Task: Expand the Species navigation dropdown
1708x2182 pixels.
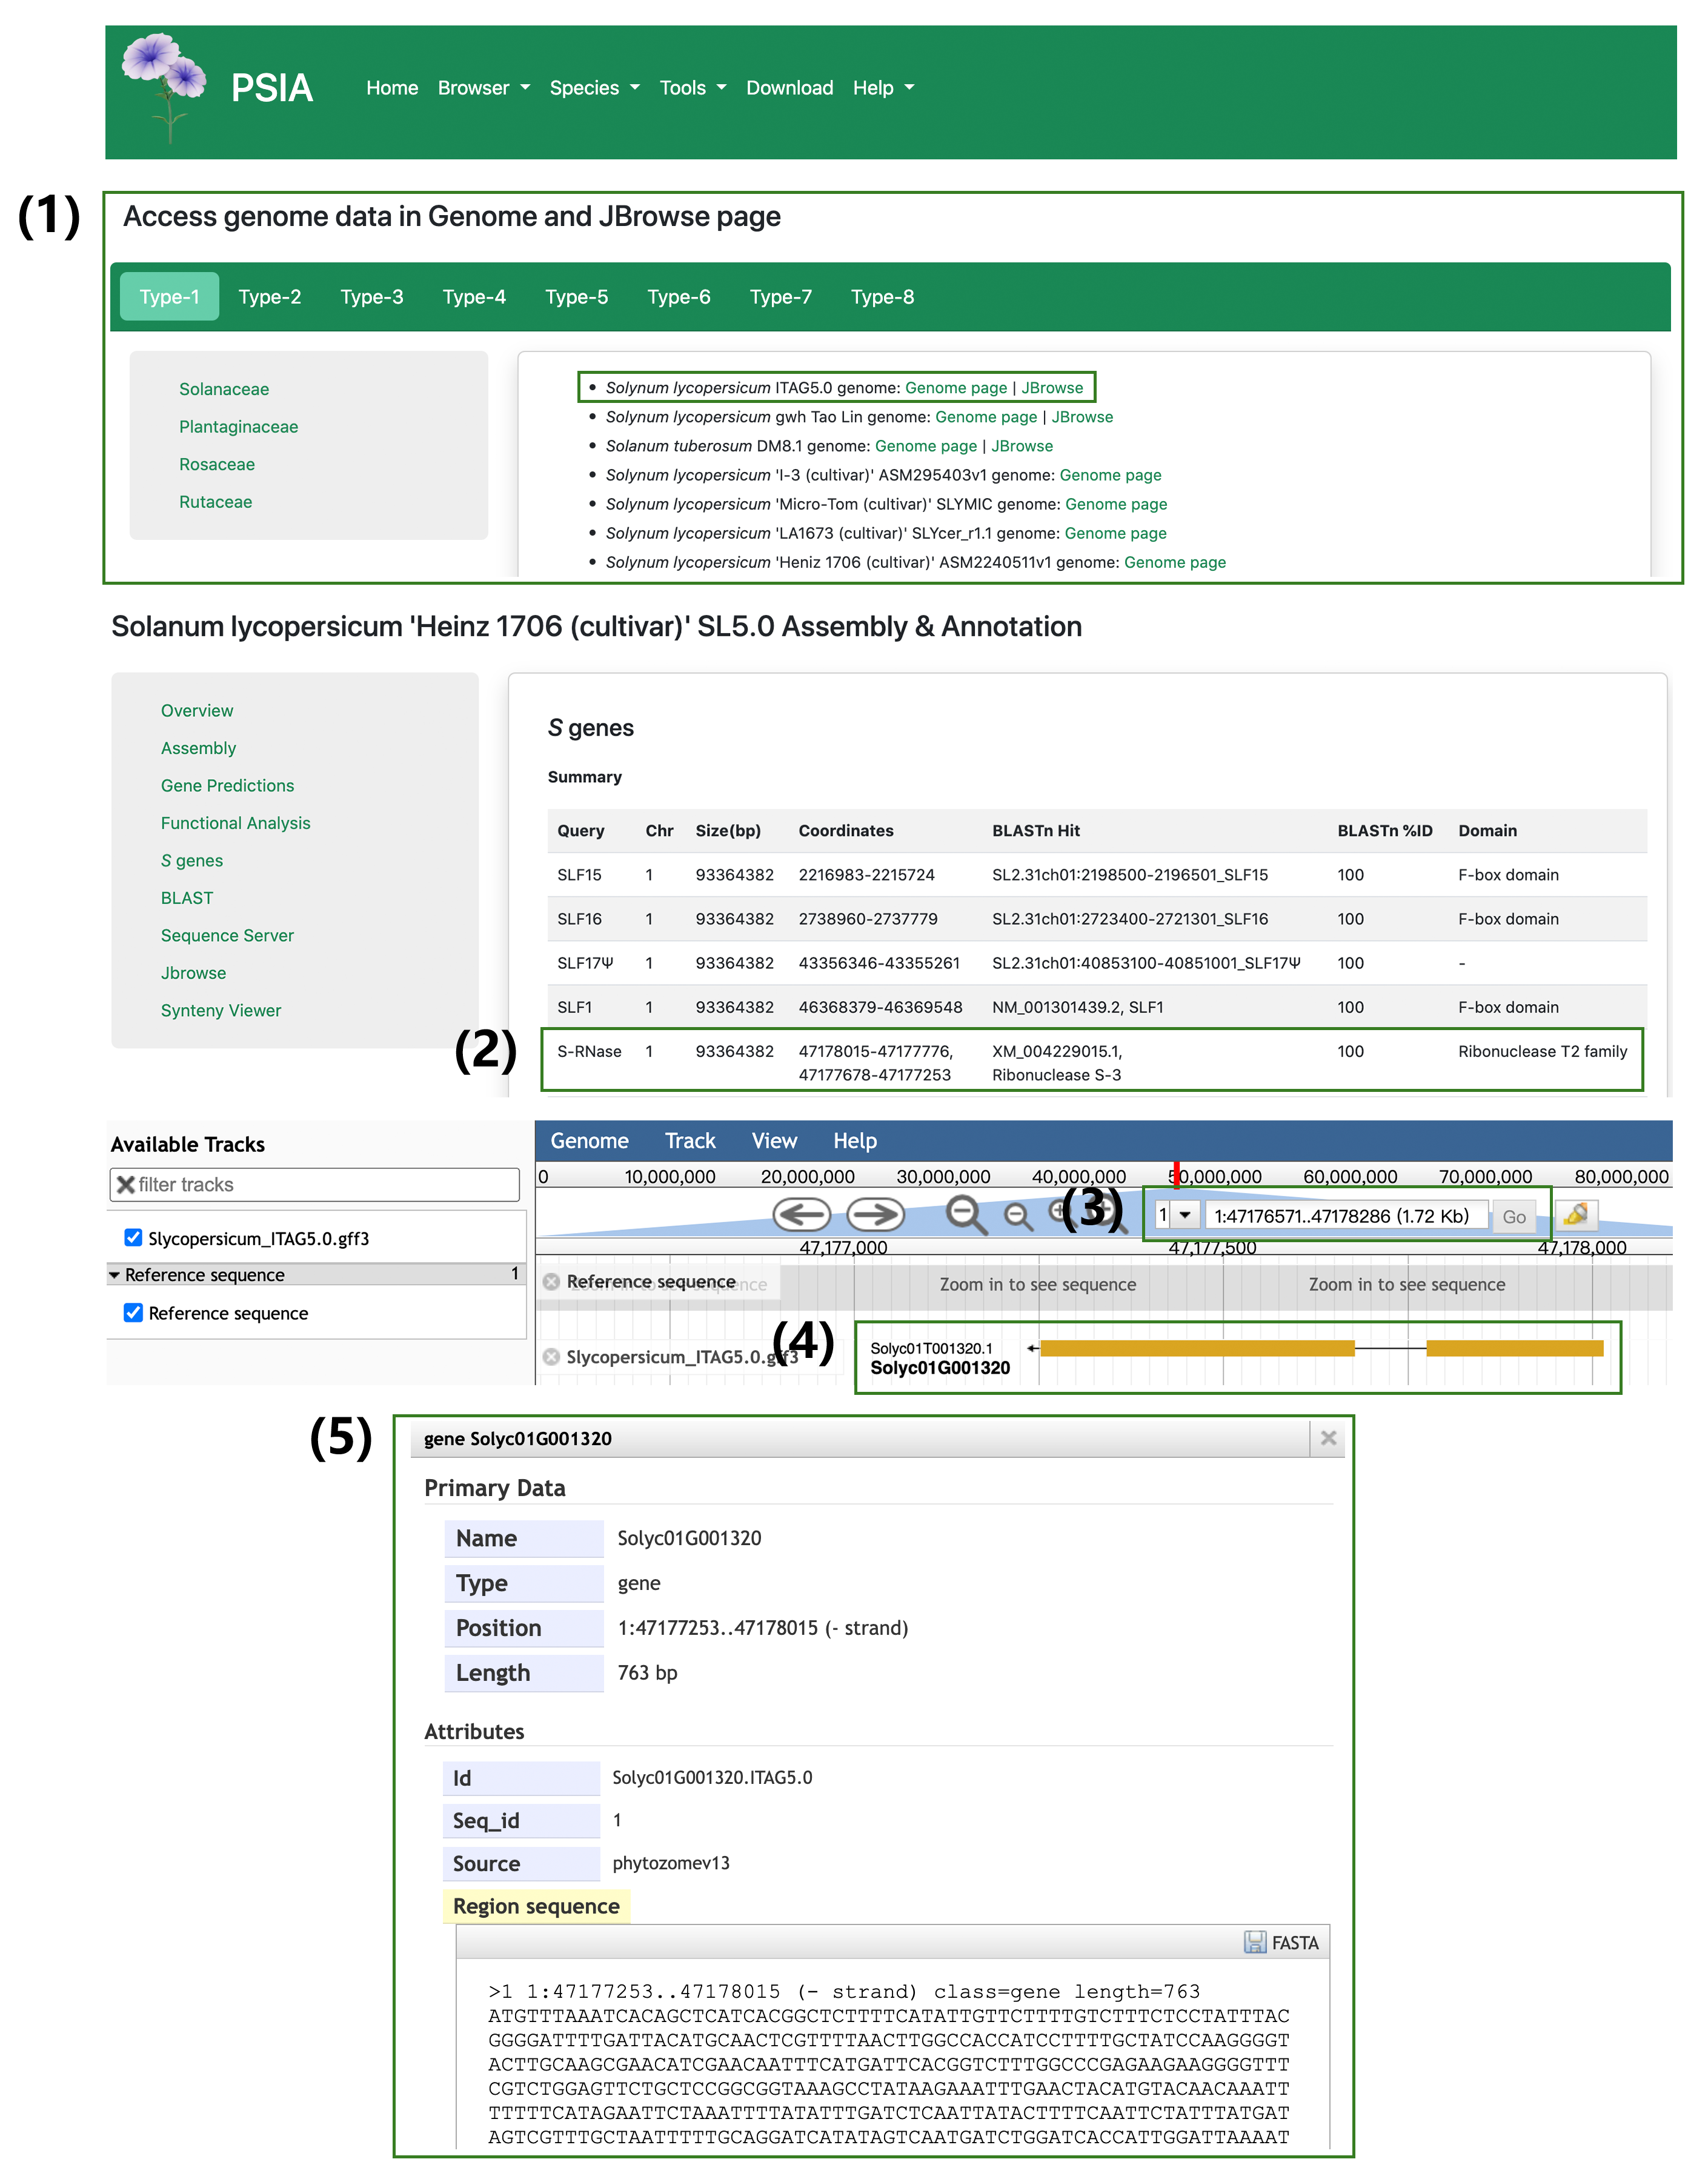Action: click(x=594, y=88)
